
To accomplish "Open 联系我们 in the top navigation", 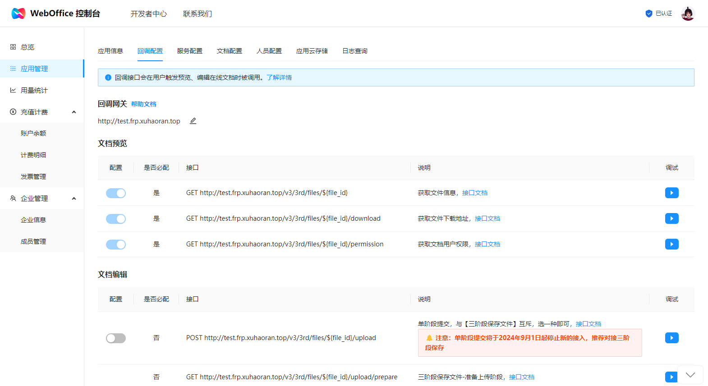I will [198, 14].
